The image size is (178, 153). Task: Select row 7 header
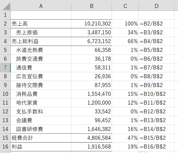pos(5,68)
